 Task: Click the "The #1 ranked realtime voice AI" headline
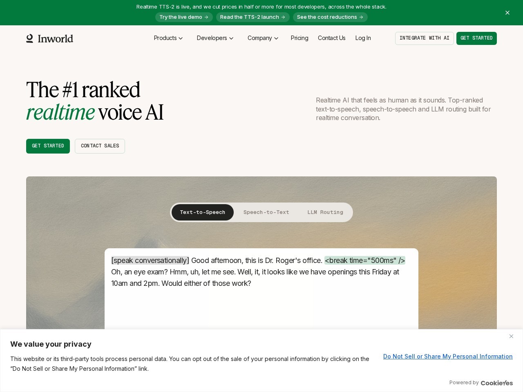coord(95,101)
